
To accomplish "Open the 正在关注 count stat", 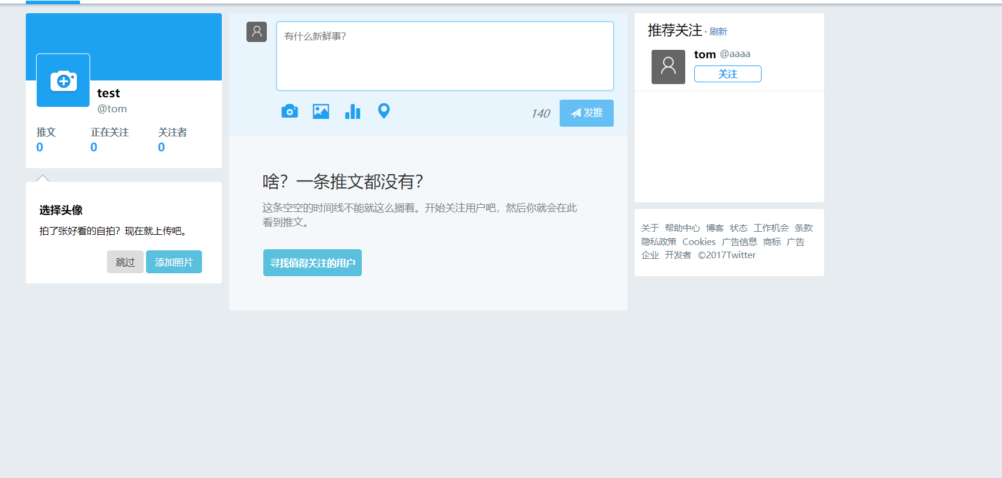I will (109, 139).
